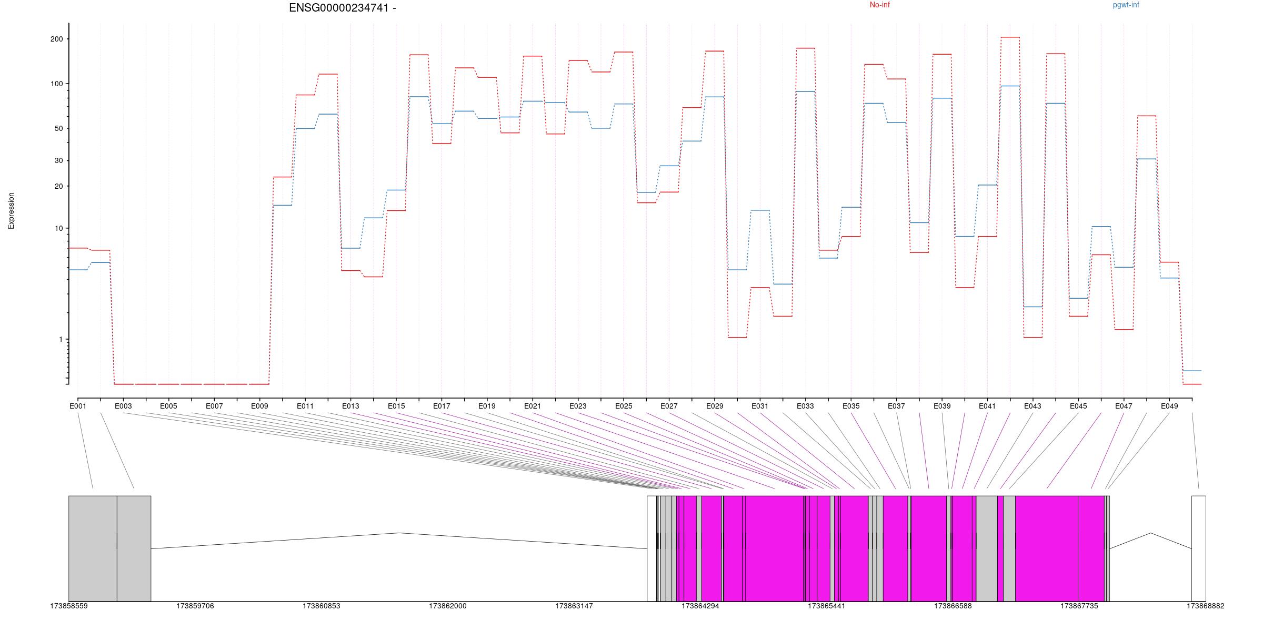Click the E043 exon tick label

1033,406
